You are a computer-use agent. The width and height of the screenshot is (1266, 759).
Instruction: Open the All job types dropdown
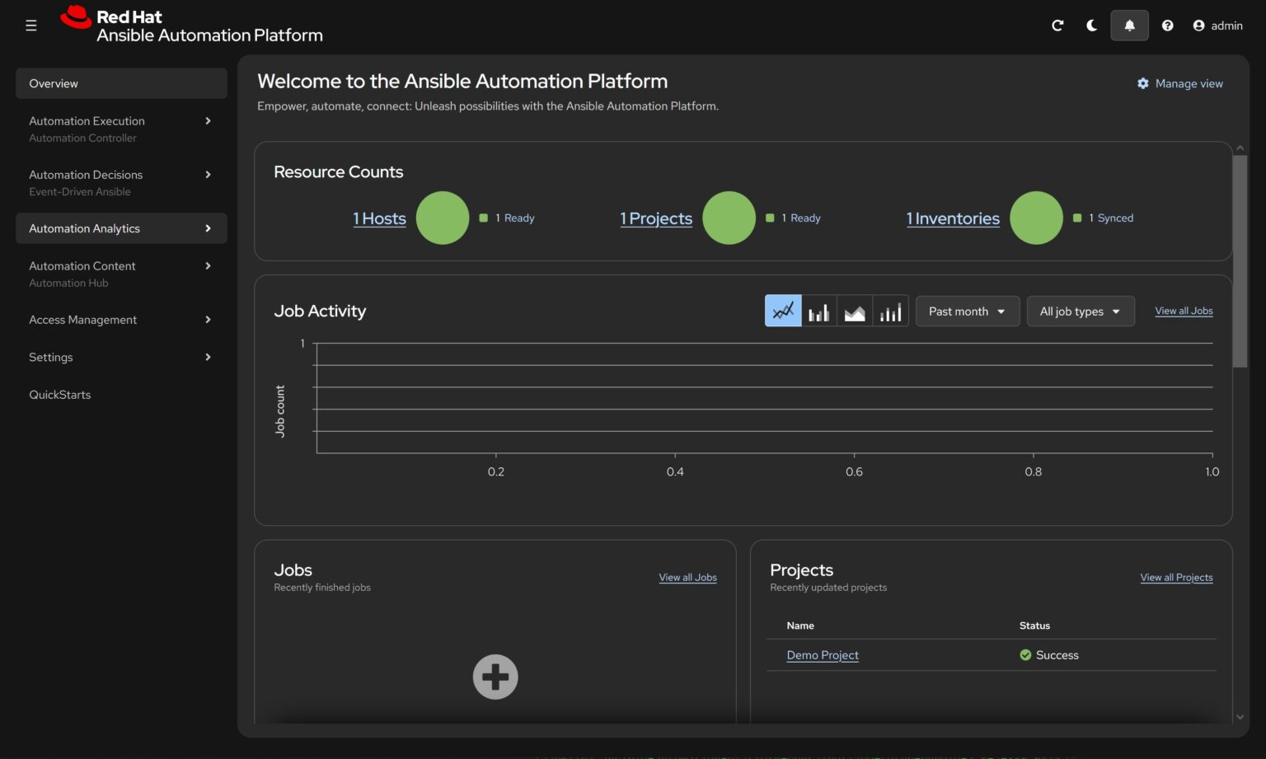tap(1081, 311)
